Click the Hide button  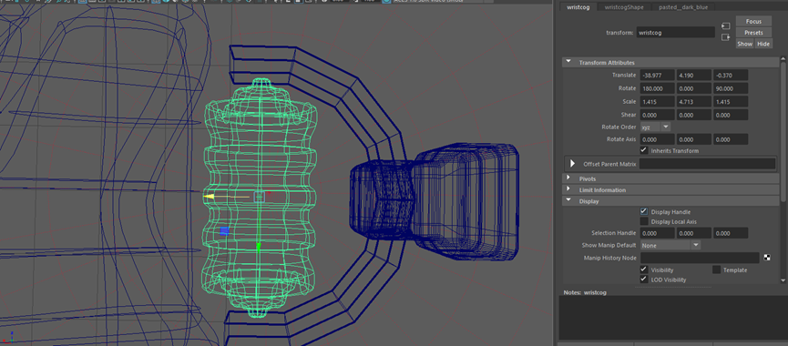pyautogui.click(x=763, y=44)
